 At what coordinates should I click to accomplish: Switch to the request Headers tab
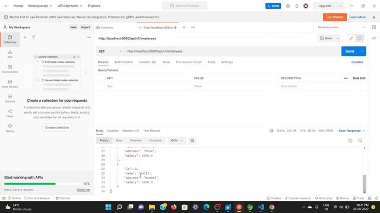[x=147, y=62]
